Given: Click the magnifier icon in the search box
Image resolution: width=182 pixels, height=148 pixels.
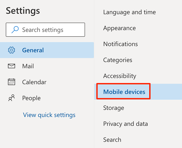Looking at the screenshot, I should point(15,30).
